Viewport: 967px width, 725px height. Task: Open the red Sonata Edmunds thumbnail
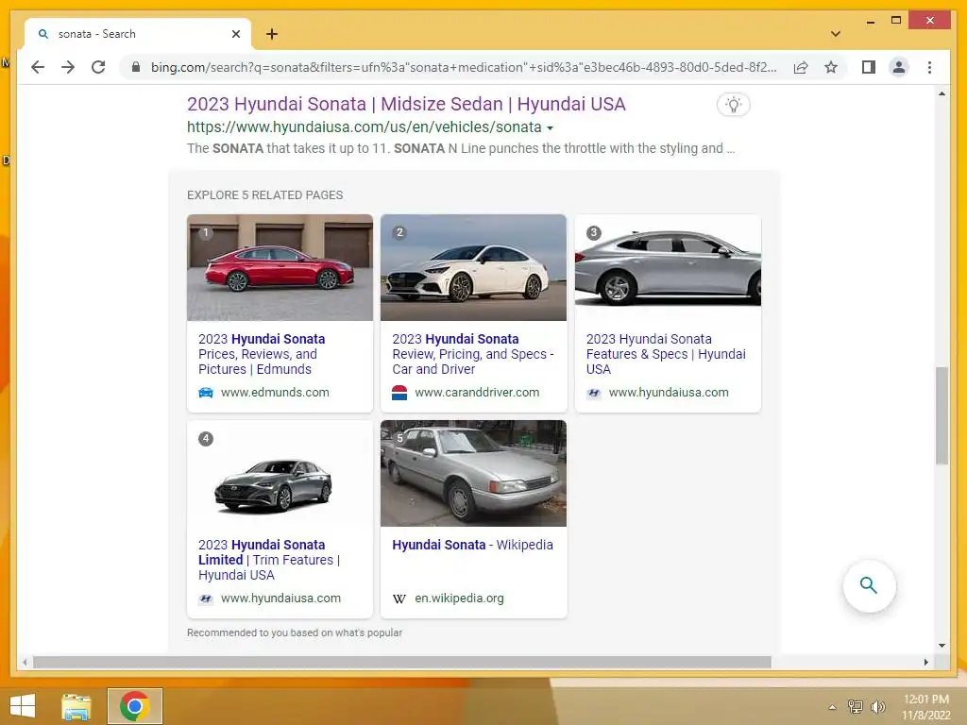[280, 267]
